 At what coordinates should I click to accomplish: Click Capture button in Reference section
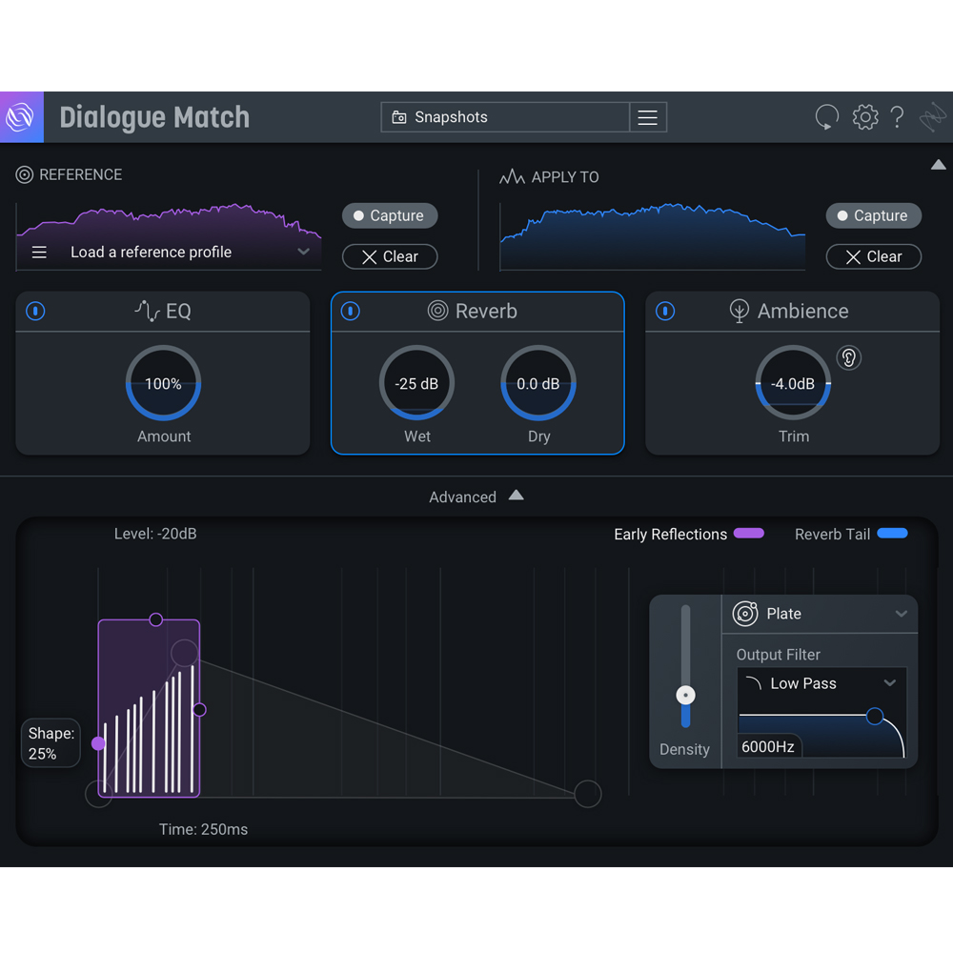(390, 215)
